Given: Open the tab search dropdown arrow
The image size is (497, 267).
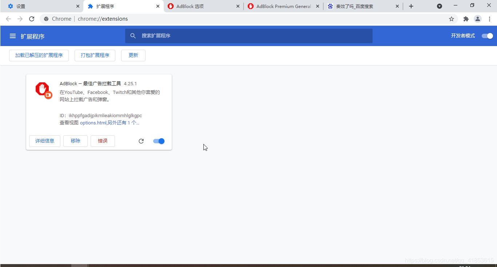Looking at the screenshot, I should [440, 6].
